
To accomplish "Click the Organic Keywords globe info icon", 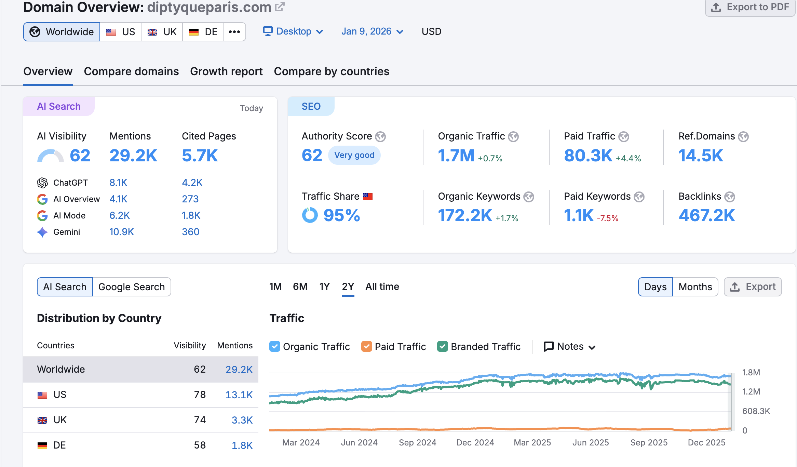I will point(529,197).
